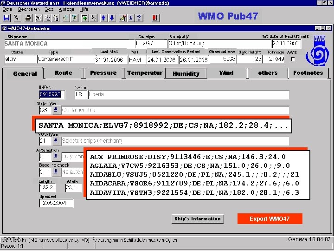Click the green execute query icon
The width and height of the screenshot is (334, 251).
pyautogui.click(x=74, y=18)
